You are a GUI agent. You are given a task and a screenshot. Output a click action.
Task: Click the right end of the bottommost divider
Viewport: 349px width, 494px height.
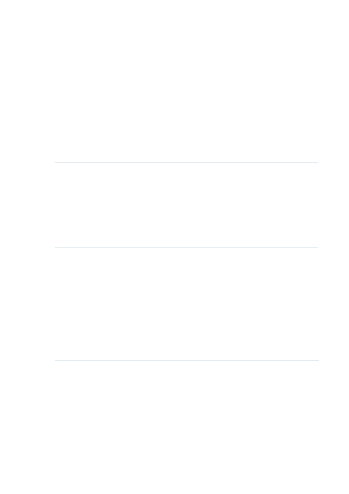tap(318, 360)
